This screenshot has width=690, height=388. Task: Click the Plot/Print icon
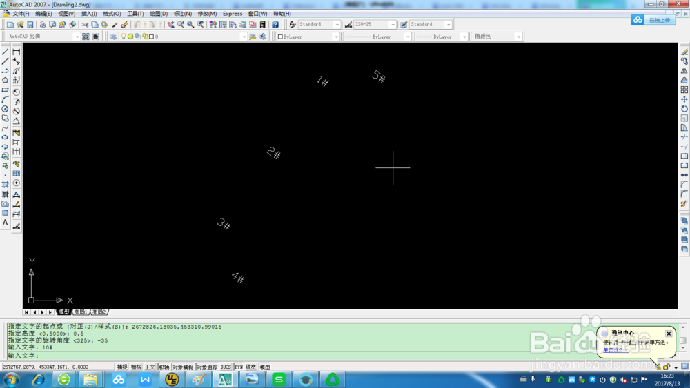[x=43, y=25]
